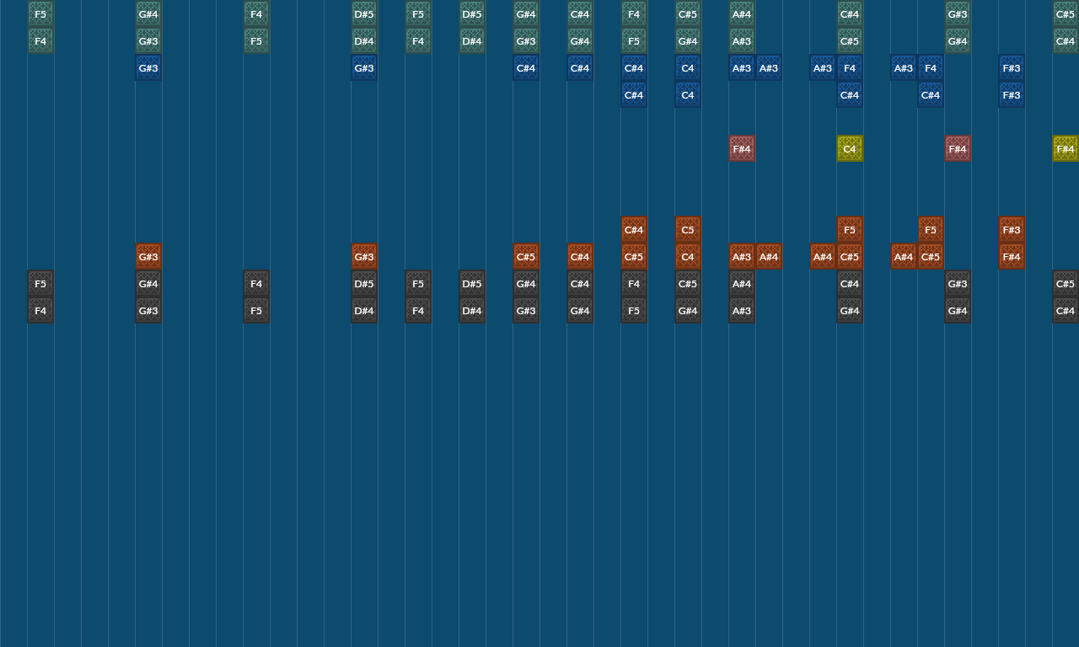Select the yellow F#4 note at far right

tap(1065, 148)
